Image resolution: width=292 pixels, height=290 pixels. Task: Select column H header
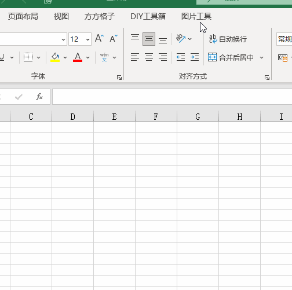coord(239,116)
